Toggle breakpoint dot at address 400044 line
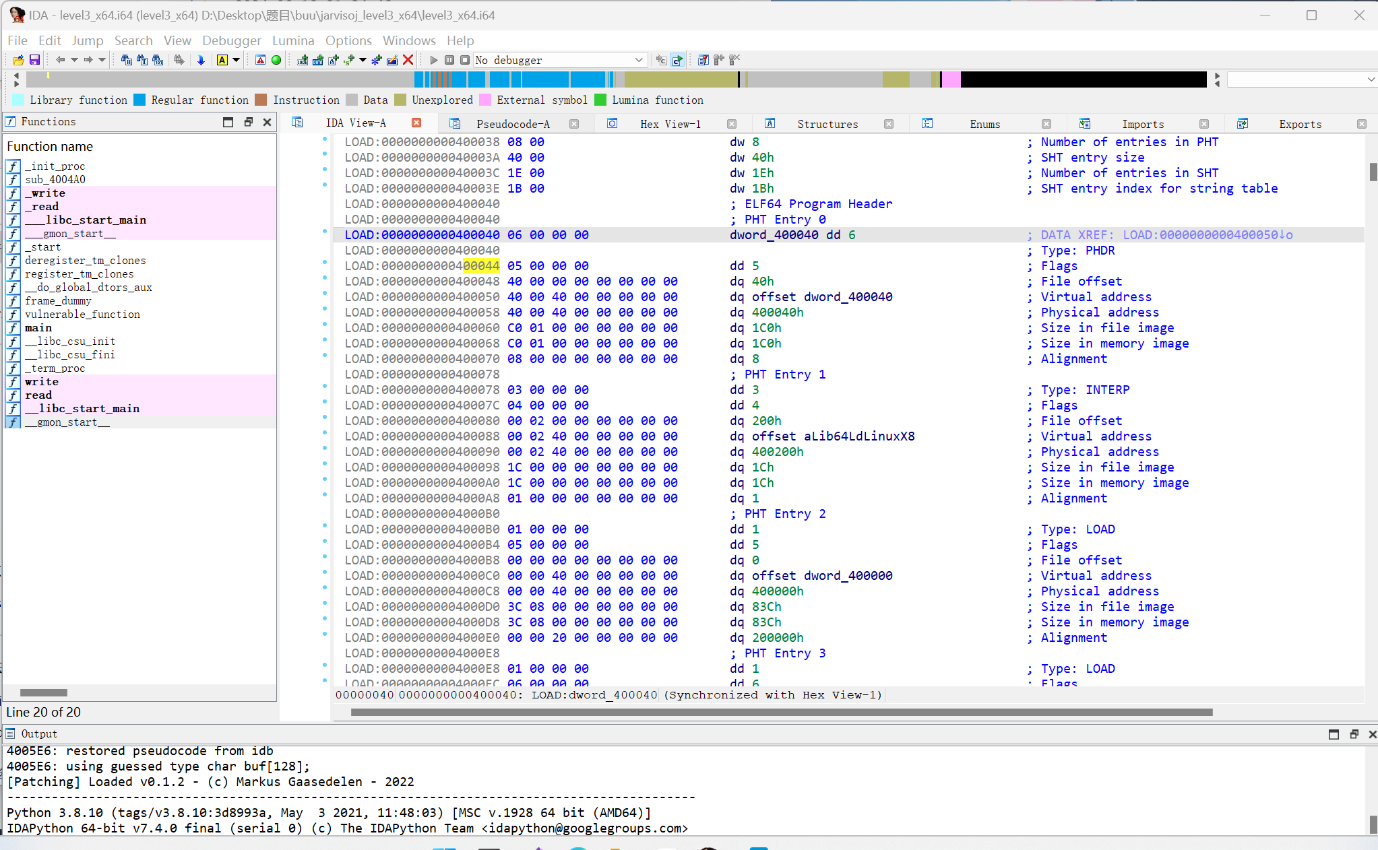This screenshot has height=850, width=1378. point(325,263)
